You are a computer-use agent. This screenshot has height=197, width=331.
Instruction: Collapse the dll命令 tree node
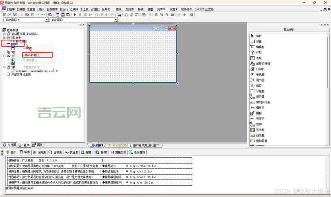click(x=4, y=38)
